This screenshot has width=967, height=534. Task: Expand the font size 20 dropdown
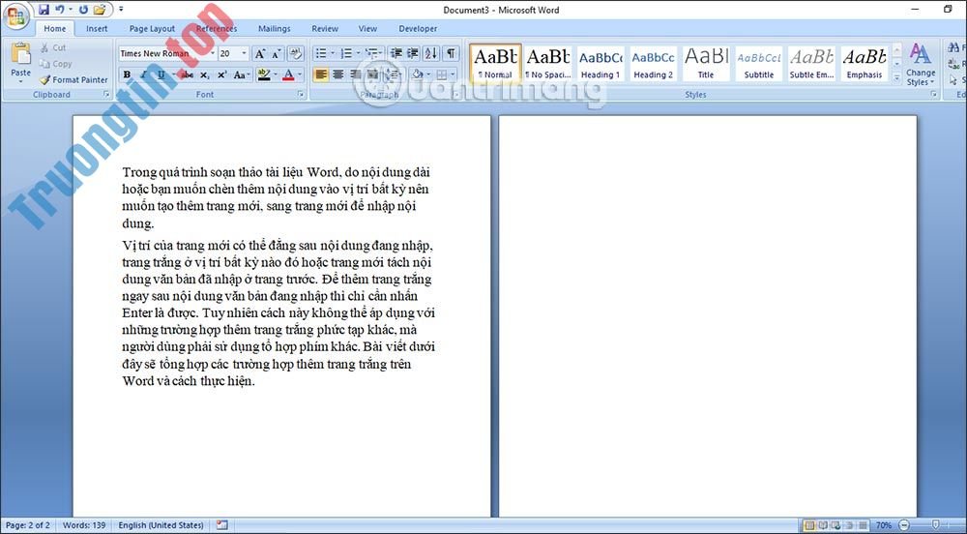[x=244, y=54]
